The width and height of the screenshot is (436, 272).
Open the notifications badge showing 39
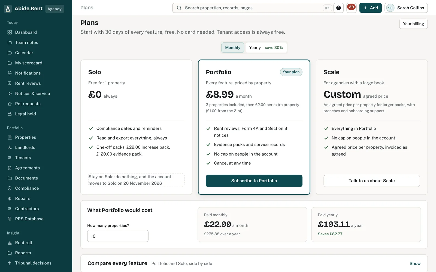click(x=351, y=8)
